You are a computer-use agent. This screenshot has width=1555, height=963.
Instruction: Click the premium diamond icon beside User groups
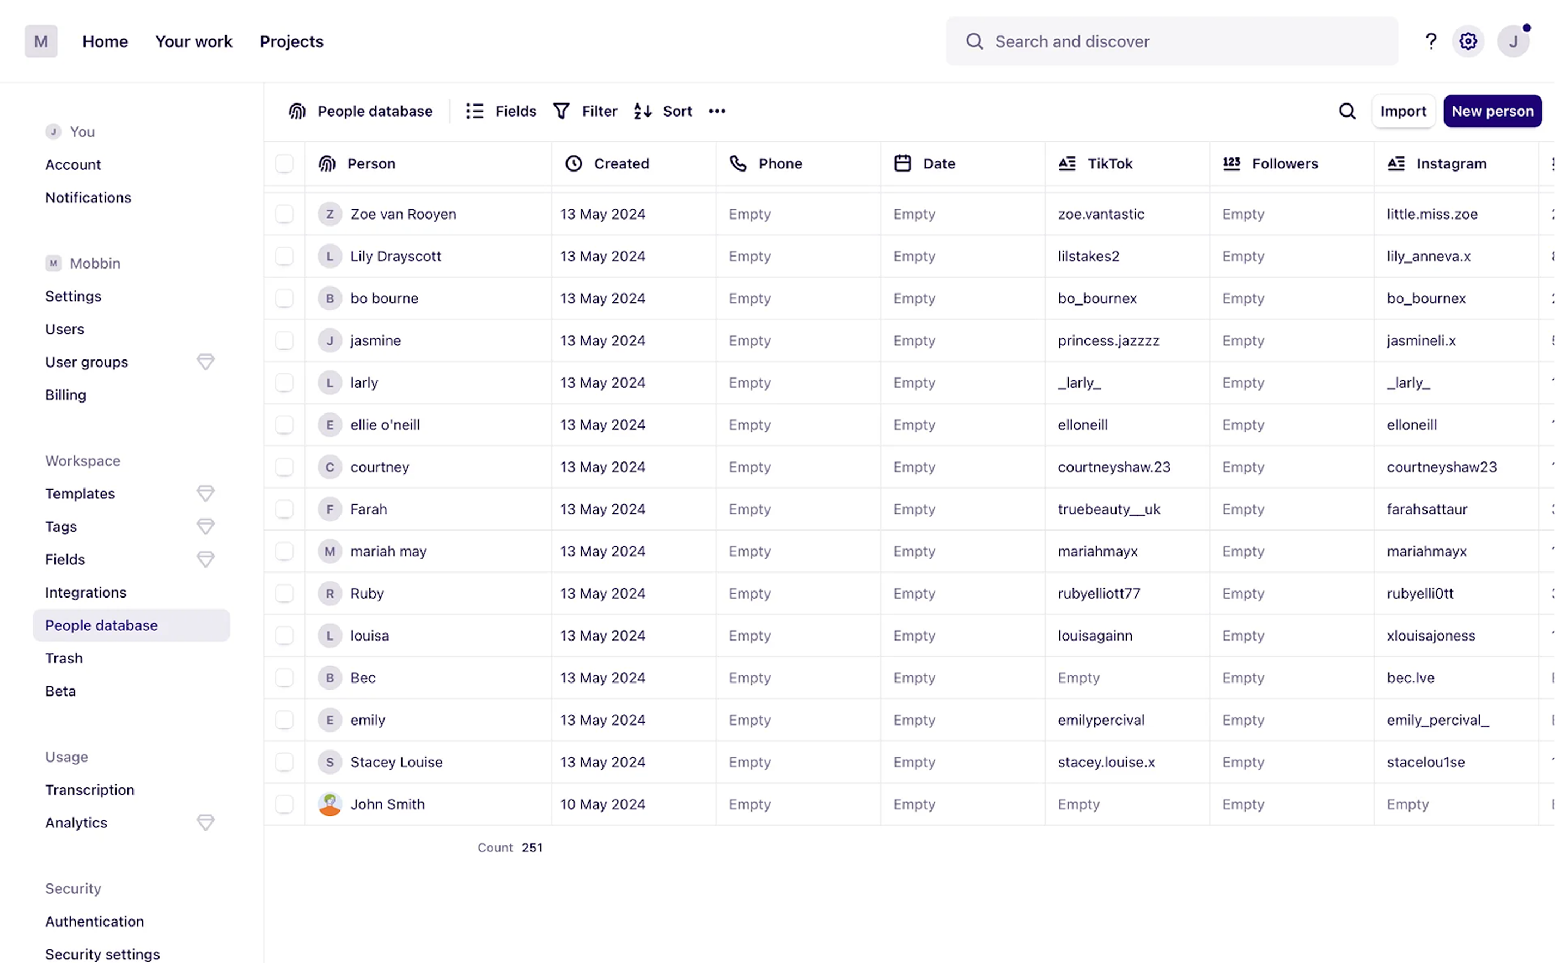205,362
